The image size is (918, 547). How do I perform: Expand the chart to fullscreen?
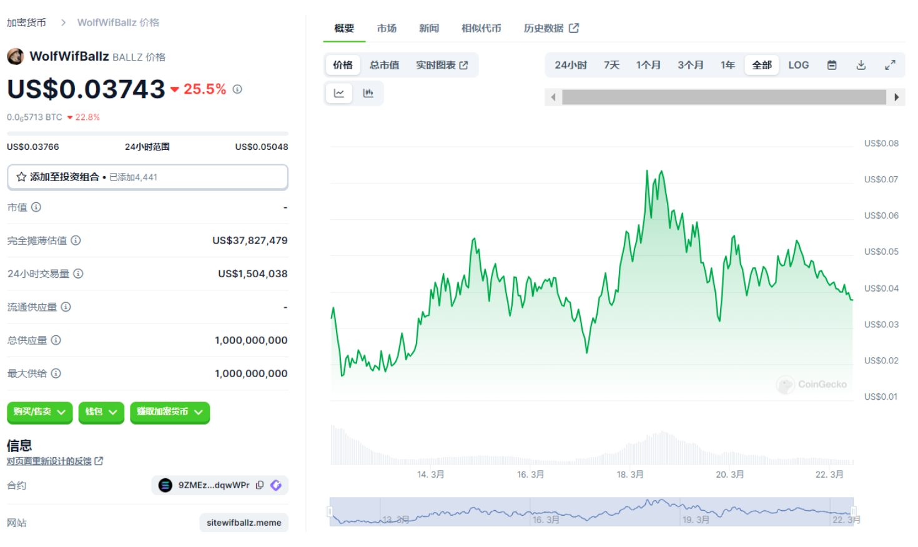tap(891, 65)
